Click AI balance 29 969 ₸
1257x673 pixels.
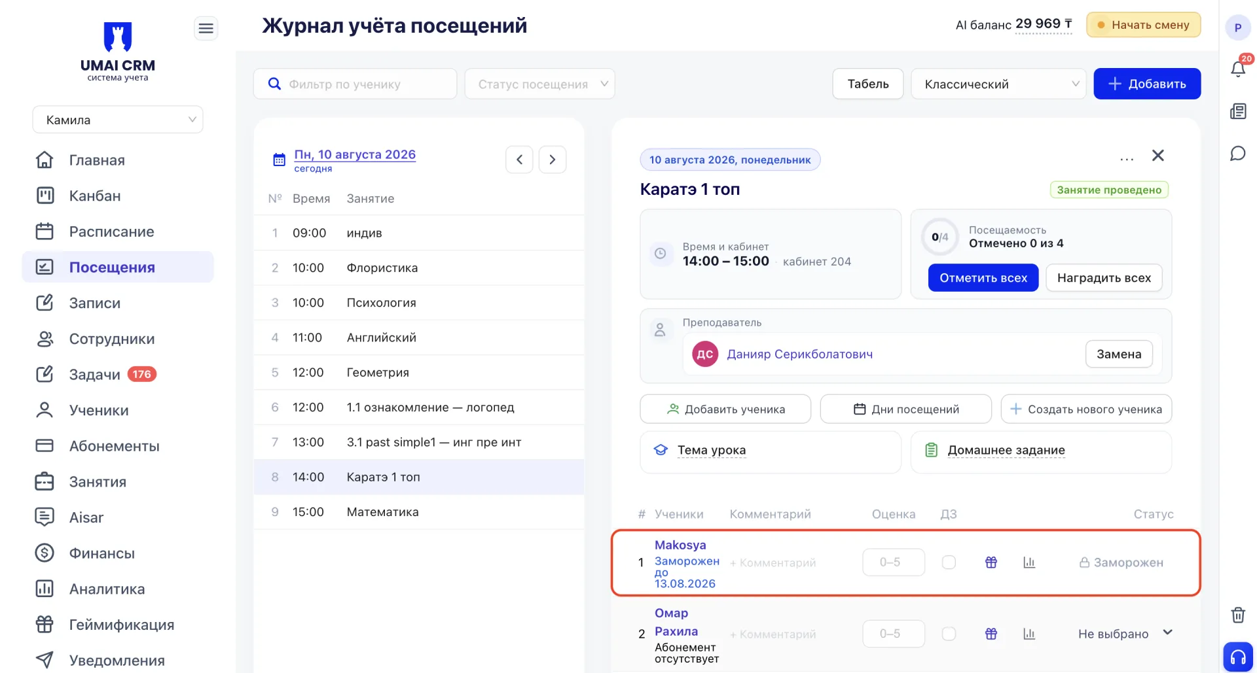[x=1044, y=24]
